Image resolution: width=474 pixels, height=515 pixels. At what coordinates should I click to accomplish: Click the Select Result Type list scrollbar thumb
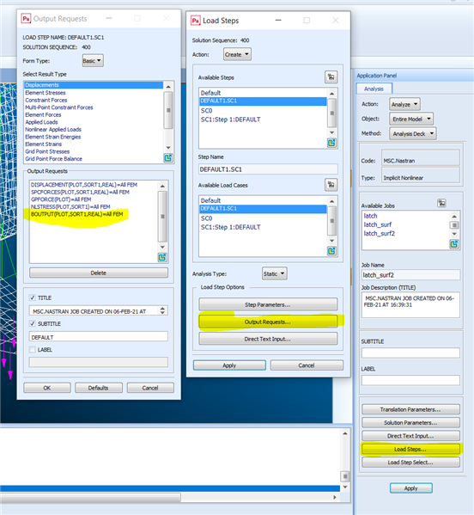(168, 110)
